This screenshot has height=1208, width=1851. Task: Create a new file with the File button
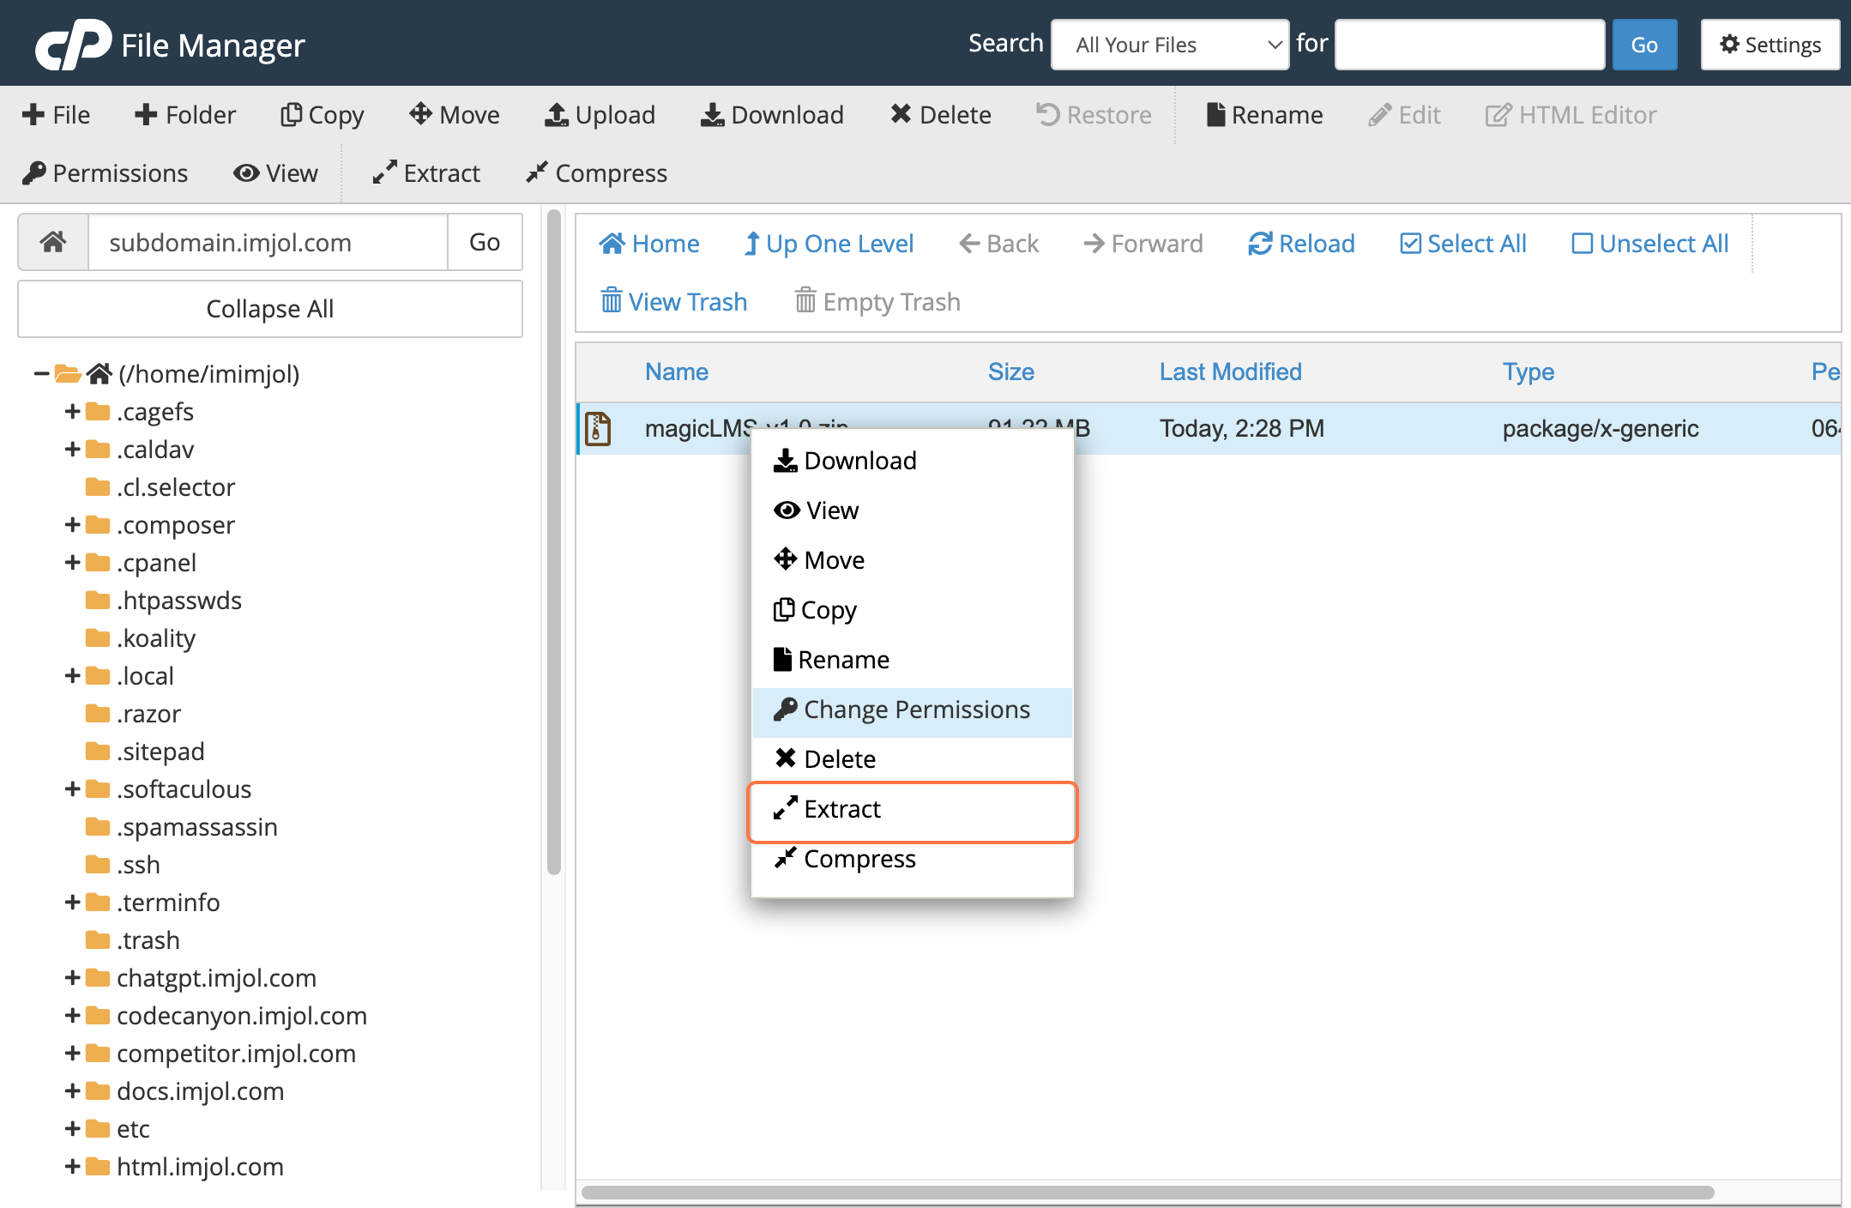tap(57, 115)
